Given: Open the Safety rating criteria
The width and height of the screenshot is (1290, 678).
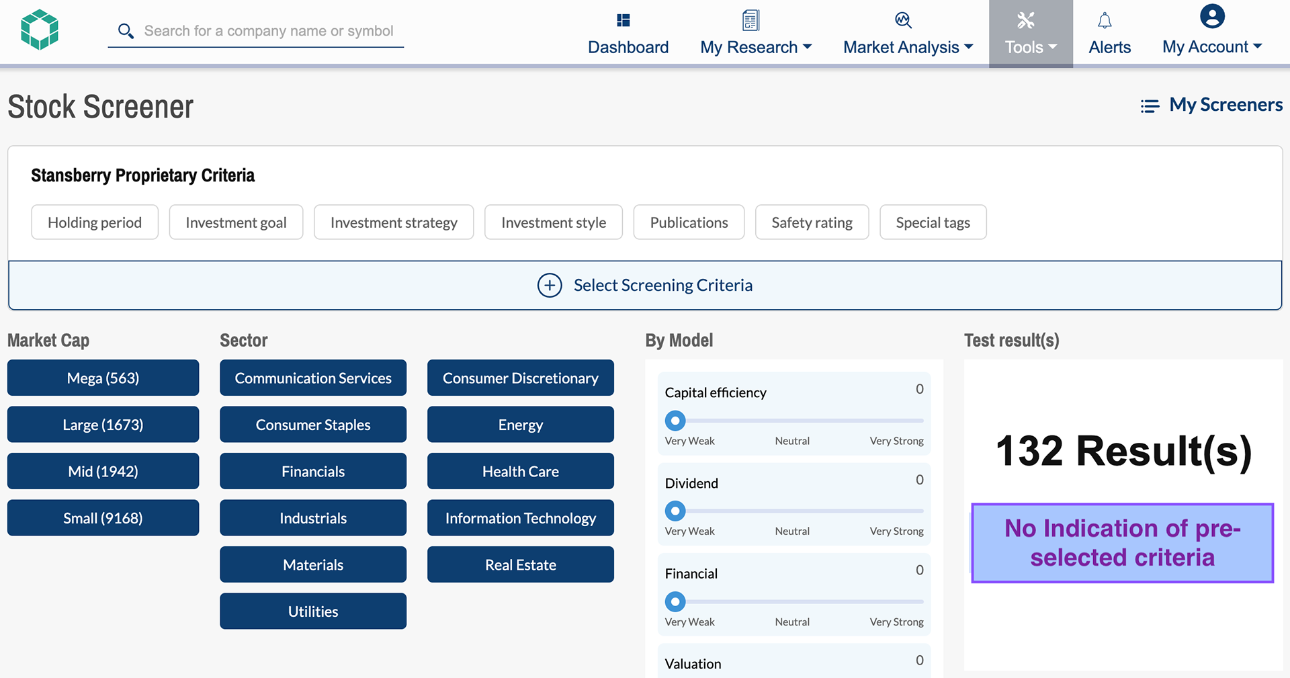Looking at the screenshot, I should coord(812,222).
